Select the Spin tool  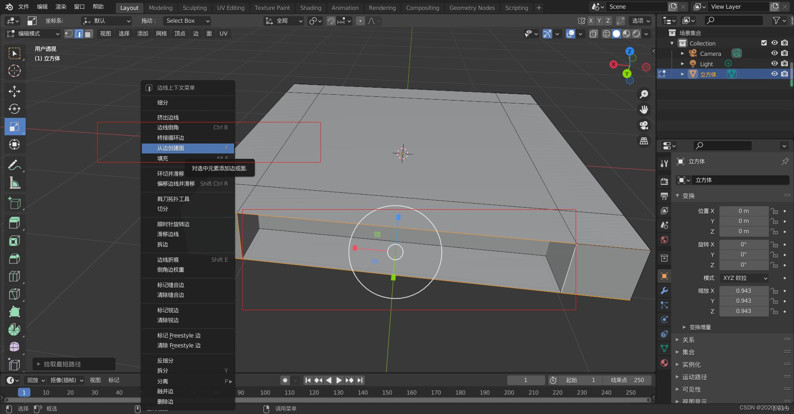click(x=14, y=330)
